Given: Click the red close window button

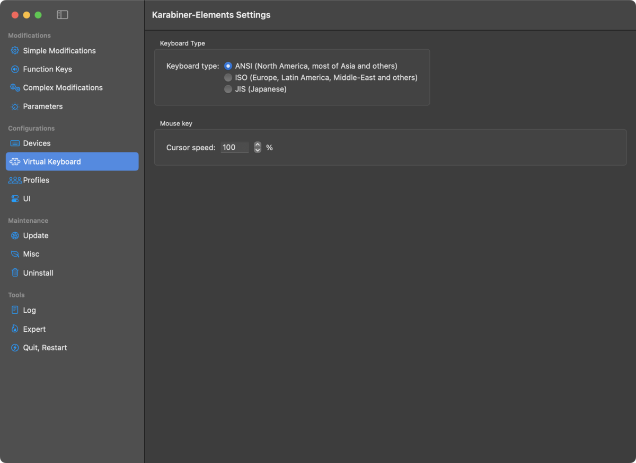Looking at the screenshot, I should click(15, 15).
